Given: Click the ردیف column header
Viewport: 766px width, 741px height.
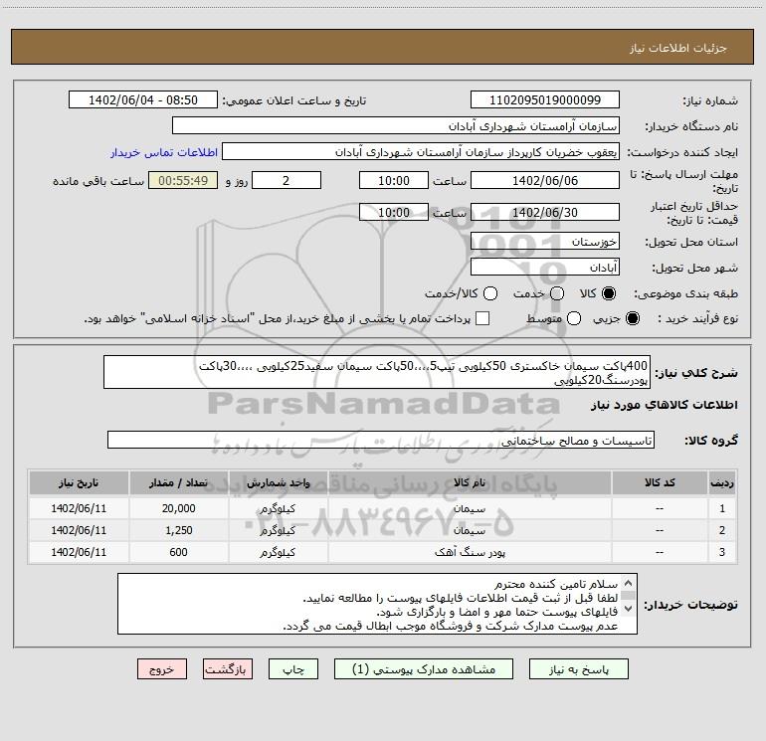Looking at the screenshot, I should (722, 483).
